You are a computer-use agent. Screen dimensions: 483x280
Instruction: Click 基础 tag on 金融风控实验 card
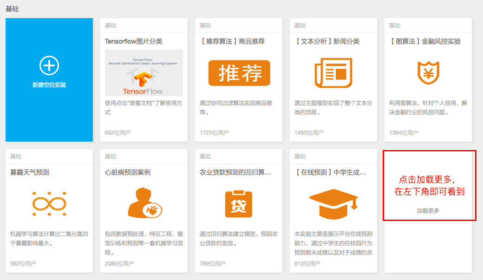coord(395,25)
